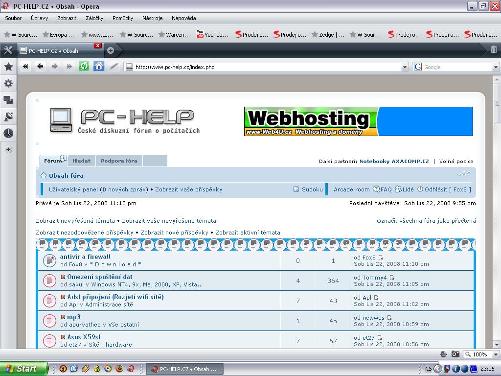Open the Bookmarks star panel

8,67
